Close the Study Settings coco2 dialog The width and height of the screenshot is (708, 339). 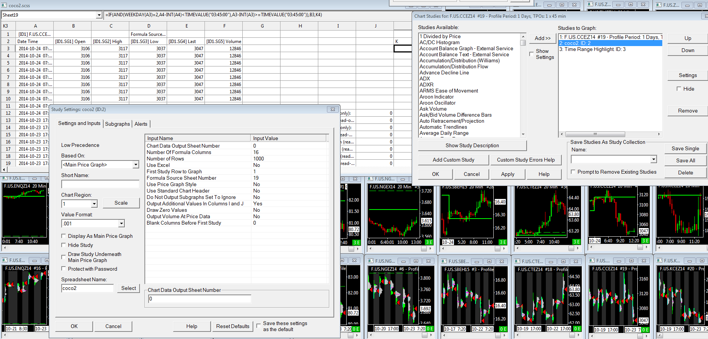point(333,109)
